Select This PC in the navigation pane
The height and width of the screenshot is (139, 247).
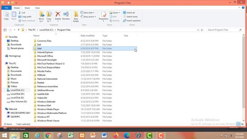click(12, 63)
